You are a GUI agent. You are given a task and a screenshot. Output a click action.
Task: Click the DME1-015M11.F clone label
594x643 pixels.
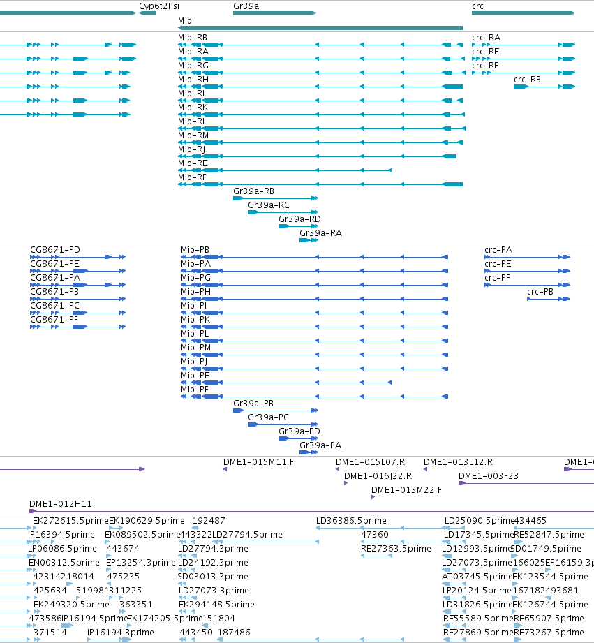(x=259, y=462)
